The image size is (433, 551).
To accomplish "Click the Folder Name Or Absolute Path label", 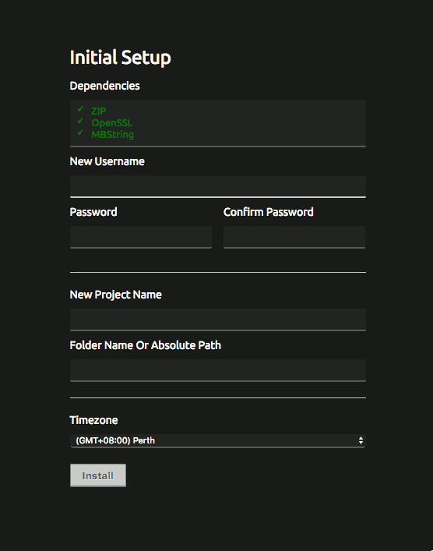I will click(x=146, y=345).
